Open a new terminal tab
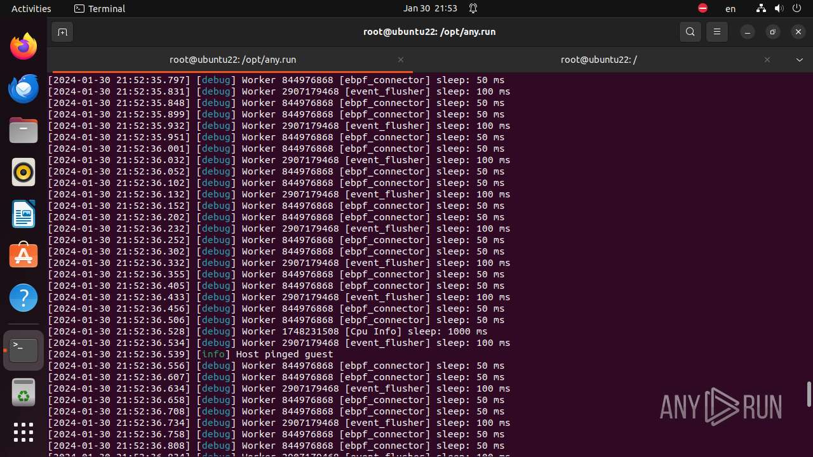This screenshot has height=457, width=813. (x=62, y=32)
